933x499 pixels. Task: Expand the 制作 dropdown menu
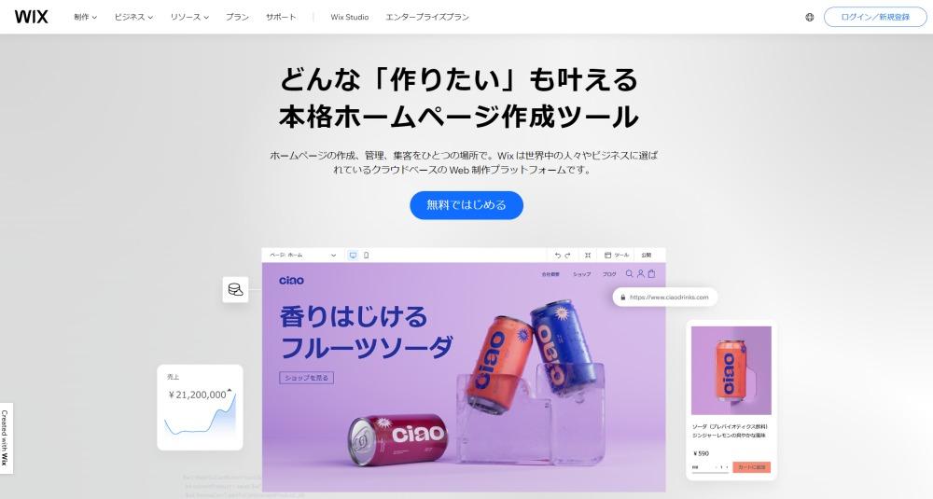[85, 17]
